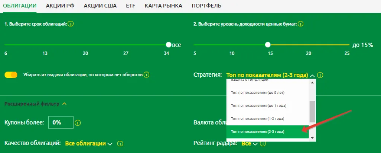381x153 pixels.
Task: Click info icon next to yield level heading
Action: point(301,24)
